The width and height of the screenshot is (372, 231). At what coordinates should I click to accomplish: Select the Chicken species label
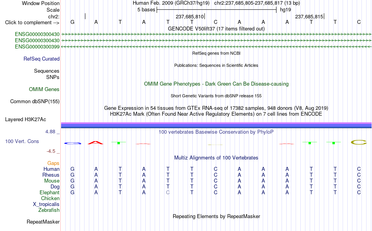[50, 198]
